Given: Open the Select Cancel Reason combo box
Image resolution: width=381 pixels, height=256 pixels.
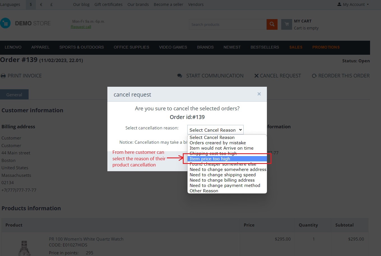Looking at the screenshot, I should pyautogui.click(x=215, y=130).
